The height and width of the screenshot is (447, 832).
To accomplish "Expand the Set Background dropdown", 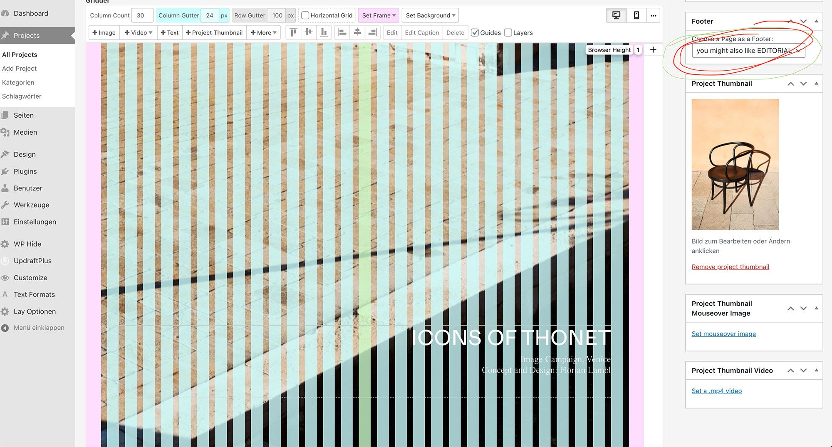I will point(430,15).
